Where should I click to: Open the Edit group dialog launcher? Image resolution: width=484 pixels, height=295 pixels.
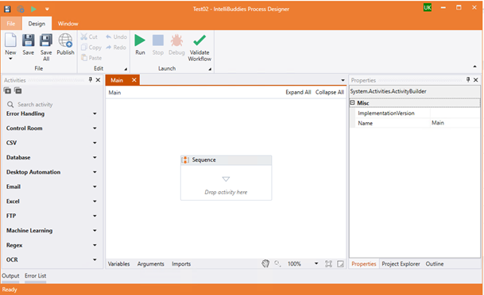126,69
